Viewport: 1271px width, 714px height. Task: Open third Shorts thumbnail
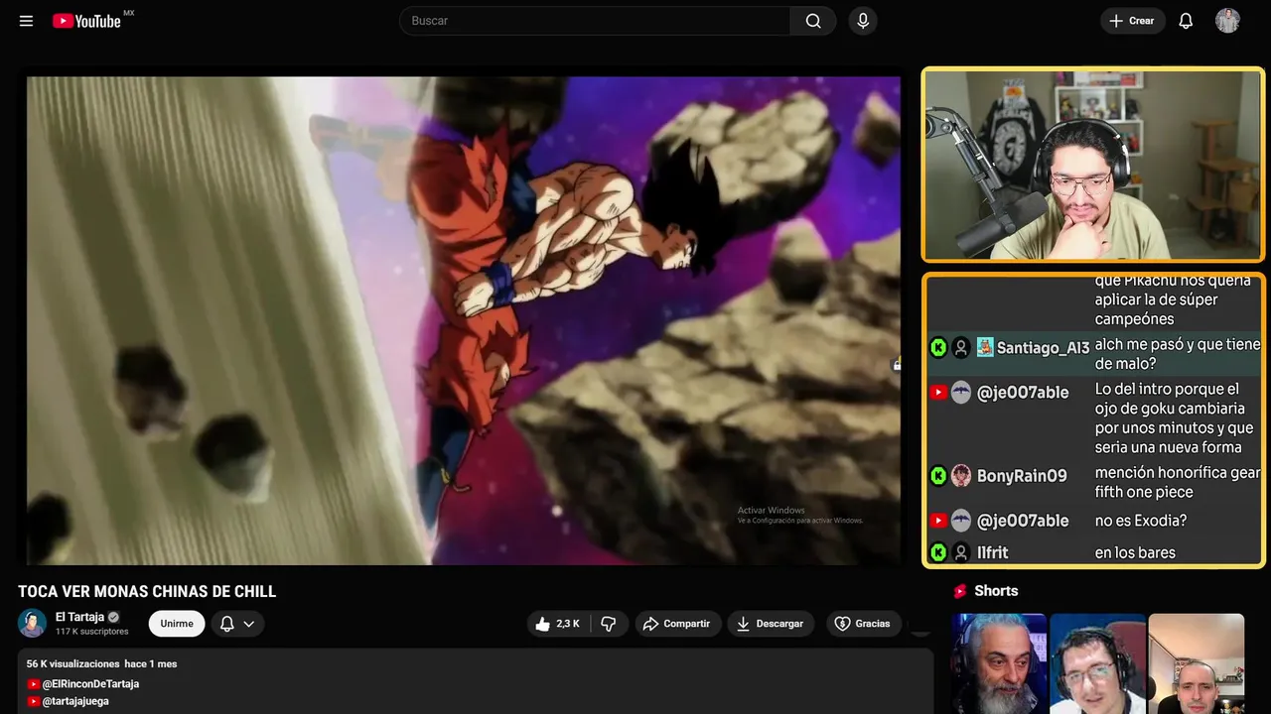coord(1196,663)
